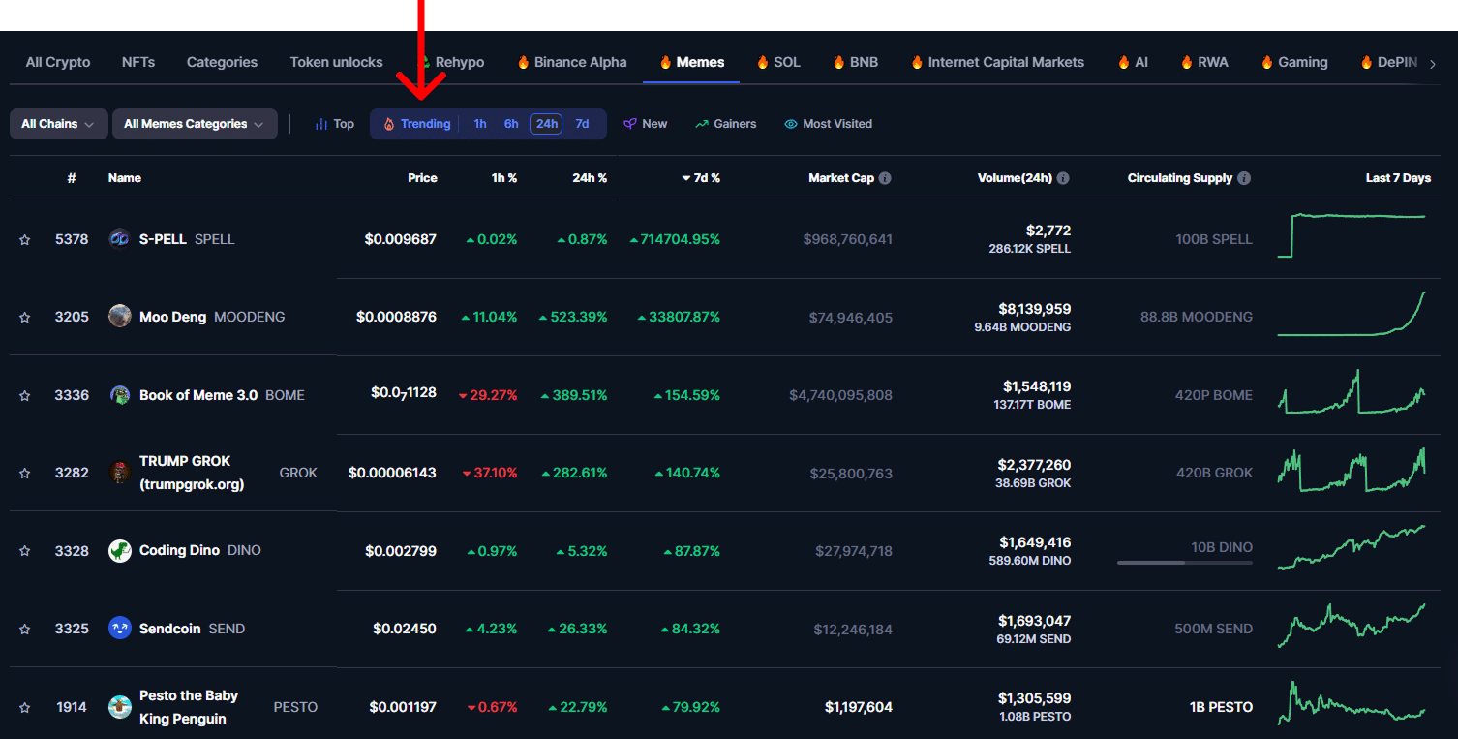Image resolution: width=1458 pixels, height=739 pixels.
Task: Open the Gaming tab
Action: coord(1293,62)
